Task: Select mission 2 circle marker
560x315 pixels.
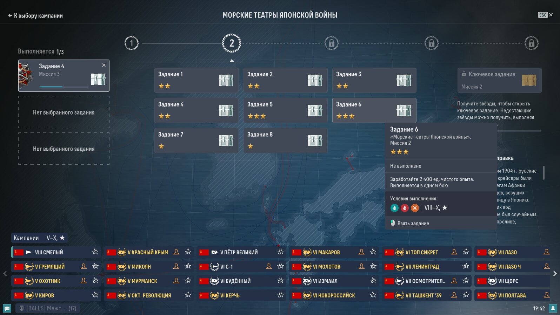Action: point(232,43)
